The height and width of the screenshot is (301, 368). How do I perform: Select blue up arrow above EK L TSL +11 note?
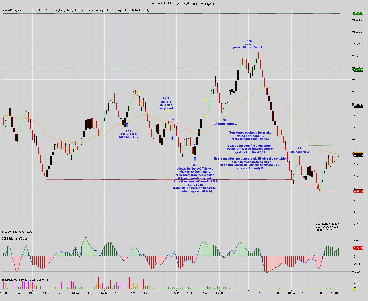click(127, 125)
